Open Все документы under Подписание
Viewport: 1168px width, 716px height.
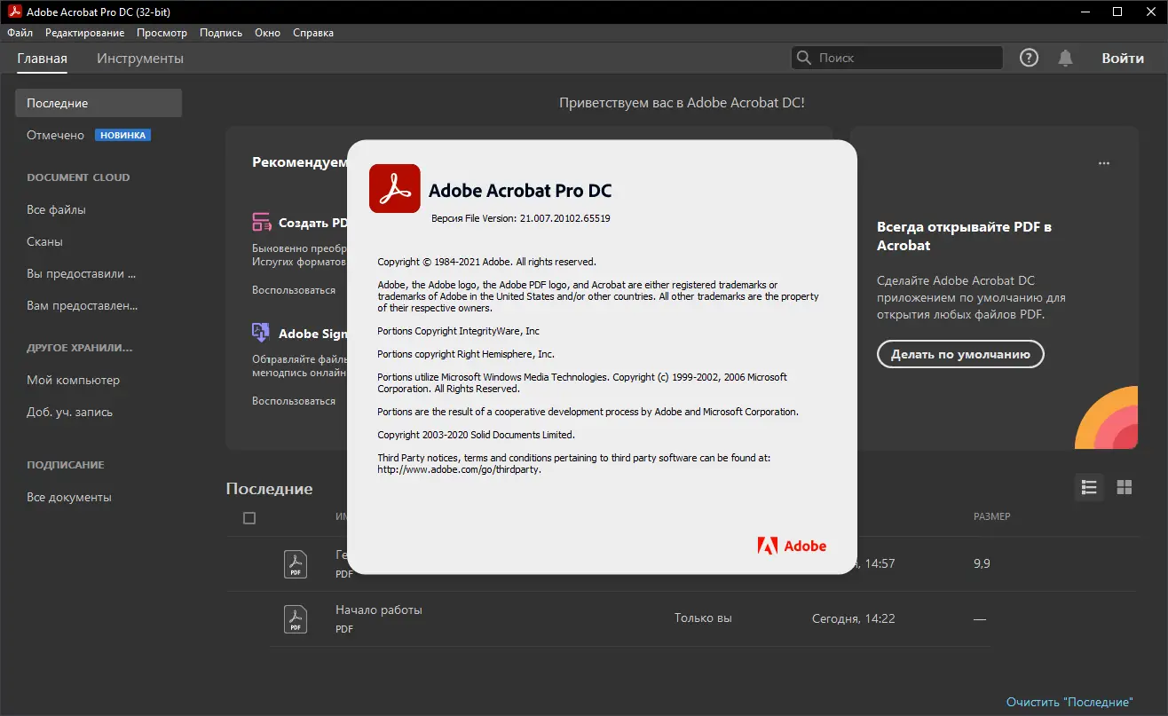click(x=69, y=497)
